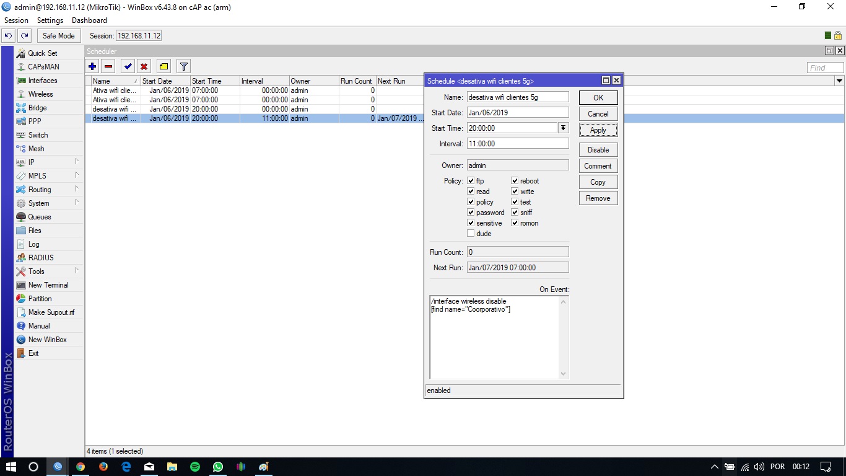846x476 pixels.
Task: Open filter with funnel icon
Action: click(x=183, y=66)
